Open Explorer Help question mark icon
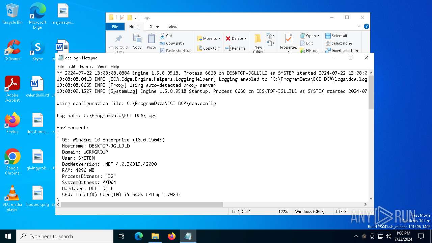 pos(366,26)
